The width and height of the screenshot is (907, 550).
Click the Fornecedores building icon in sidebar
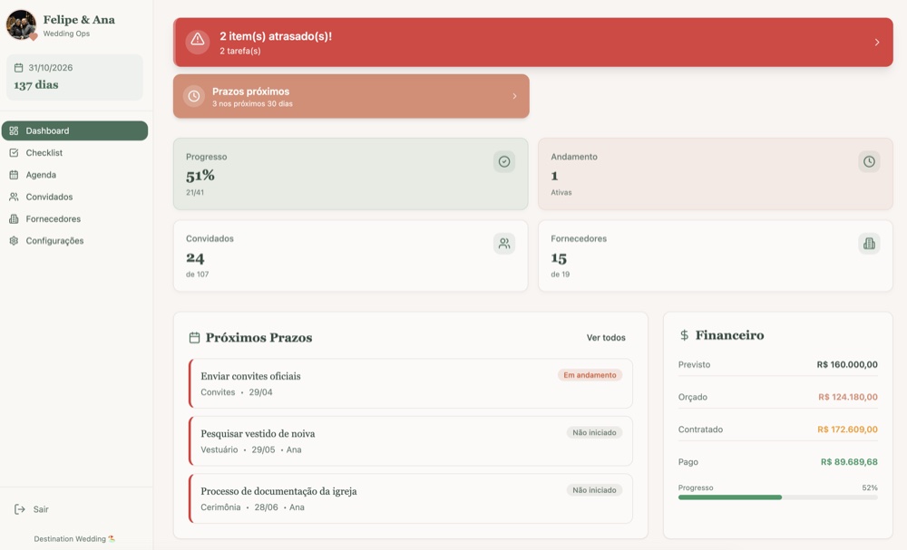click(14, 219)
